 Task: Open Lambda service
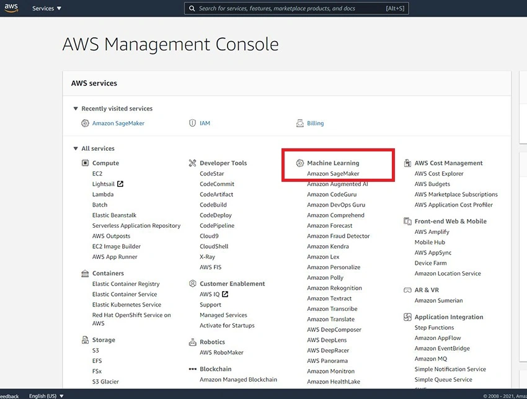(x=103, y=194)
